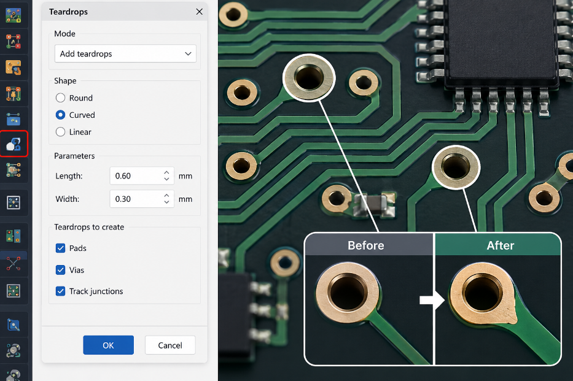
Task: Increase the Width value with up arrow
Action: coord(166,195)
